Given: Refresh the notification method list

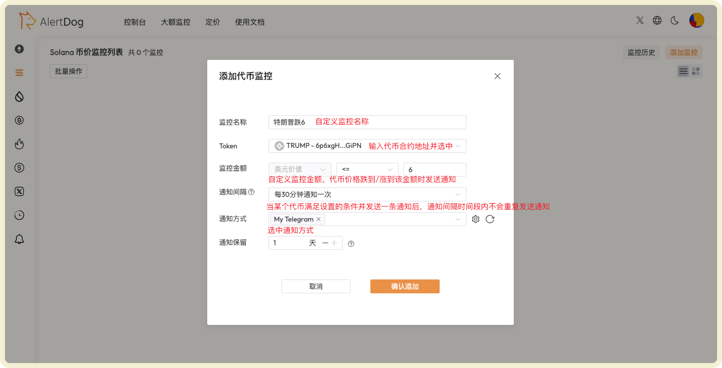Looking at the screenshot, I should [x=490, y=219].
